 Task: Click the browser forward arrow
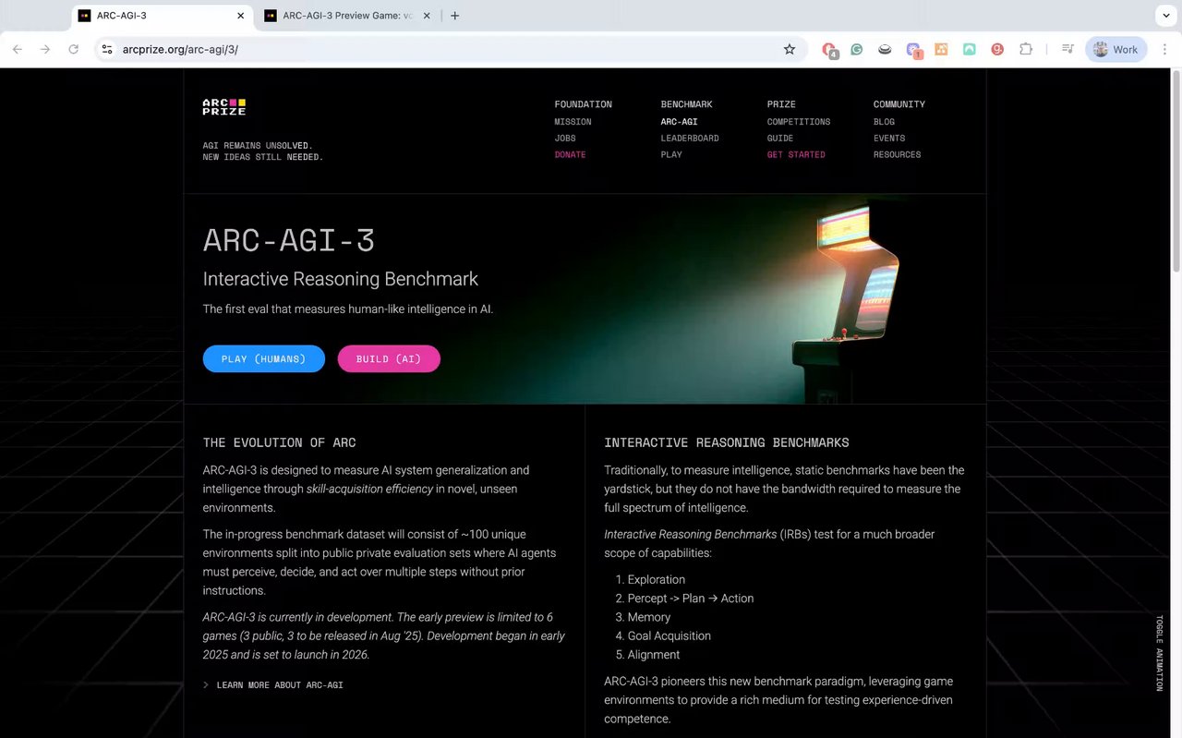pos(45,49)
